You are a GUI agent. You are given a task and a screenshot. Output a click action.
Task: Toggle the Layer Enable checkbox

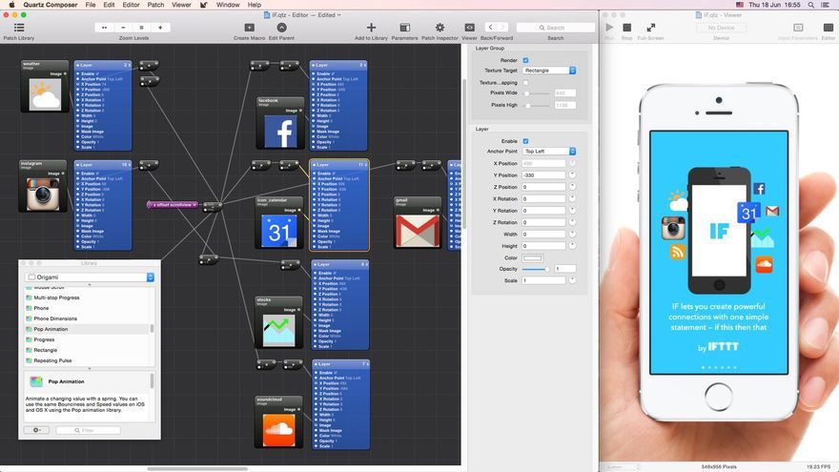click(x=525, y=141)
